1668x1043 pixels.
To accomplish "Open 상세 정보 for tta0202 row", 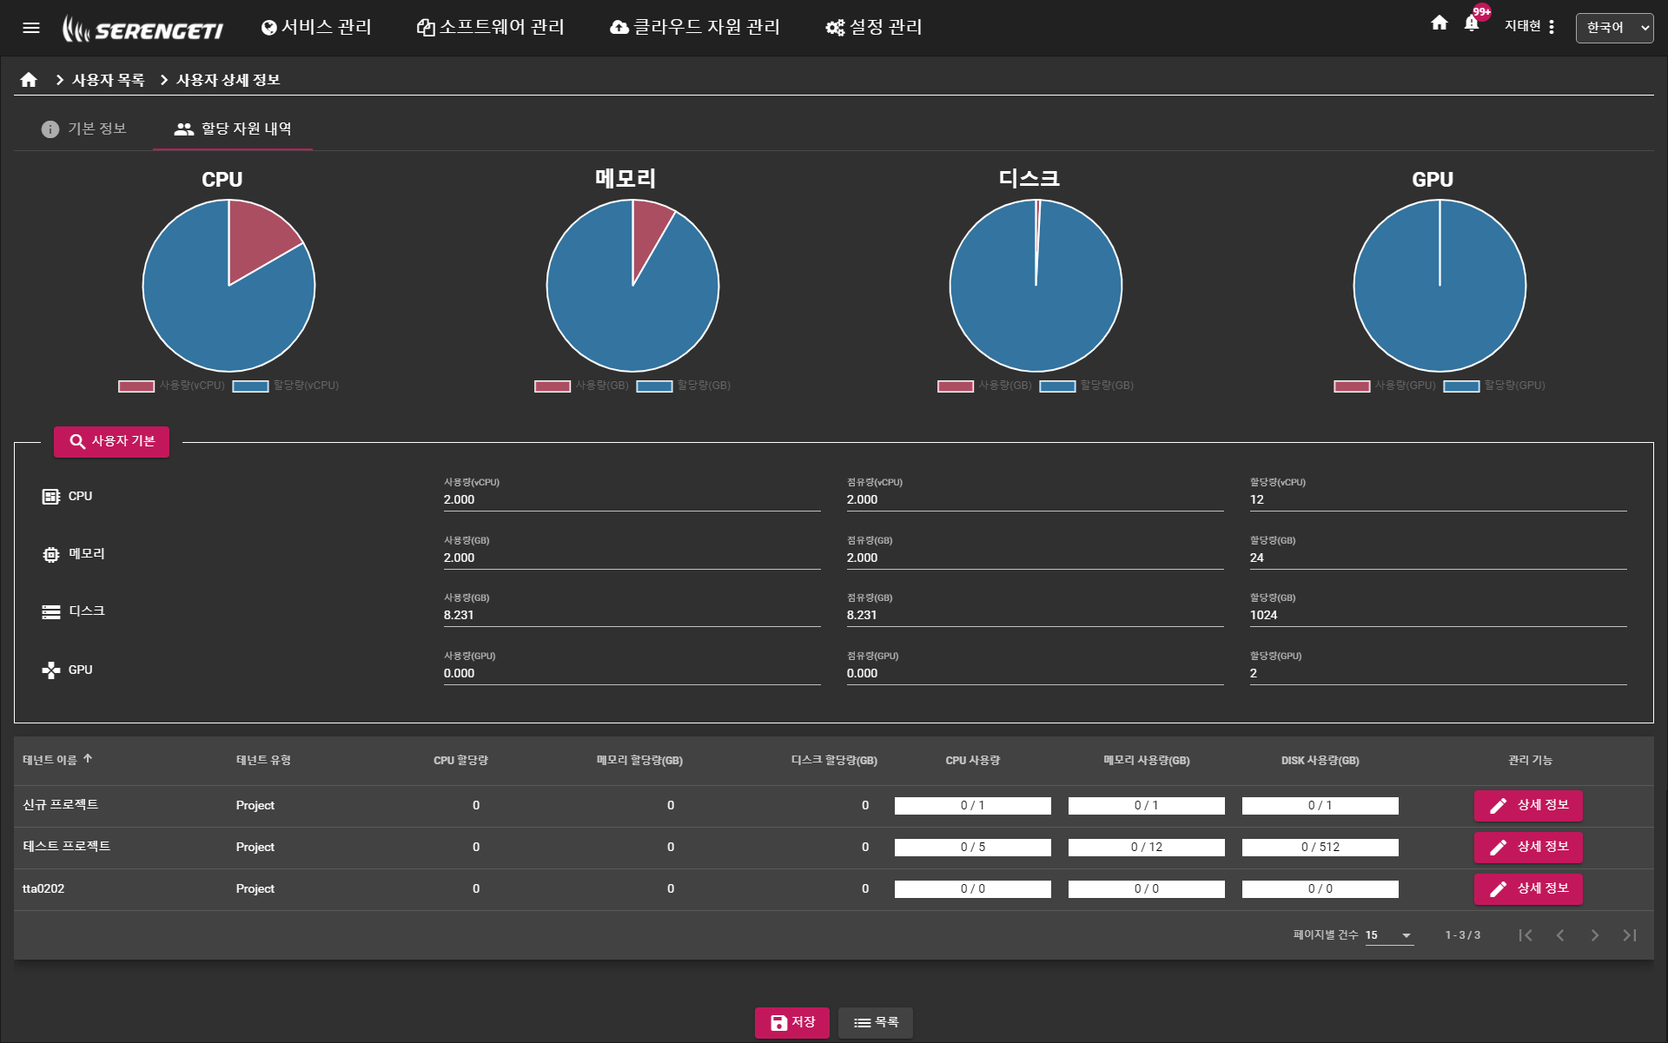I will coord(1528,888).
